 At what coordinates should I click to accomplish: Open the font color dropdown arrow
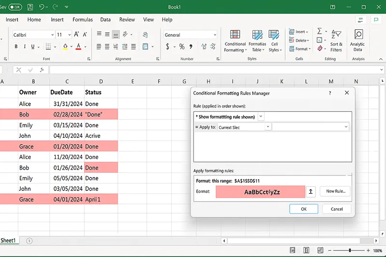coord(85,47)
